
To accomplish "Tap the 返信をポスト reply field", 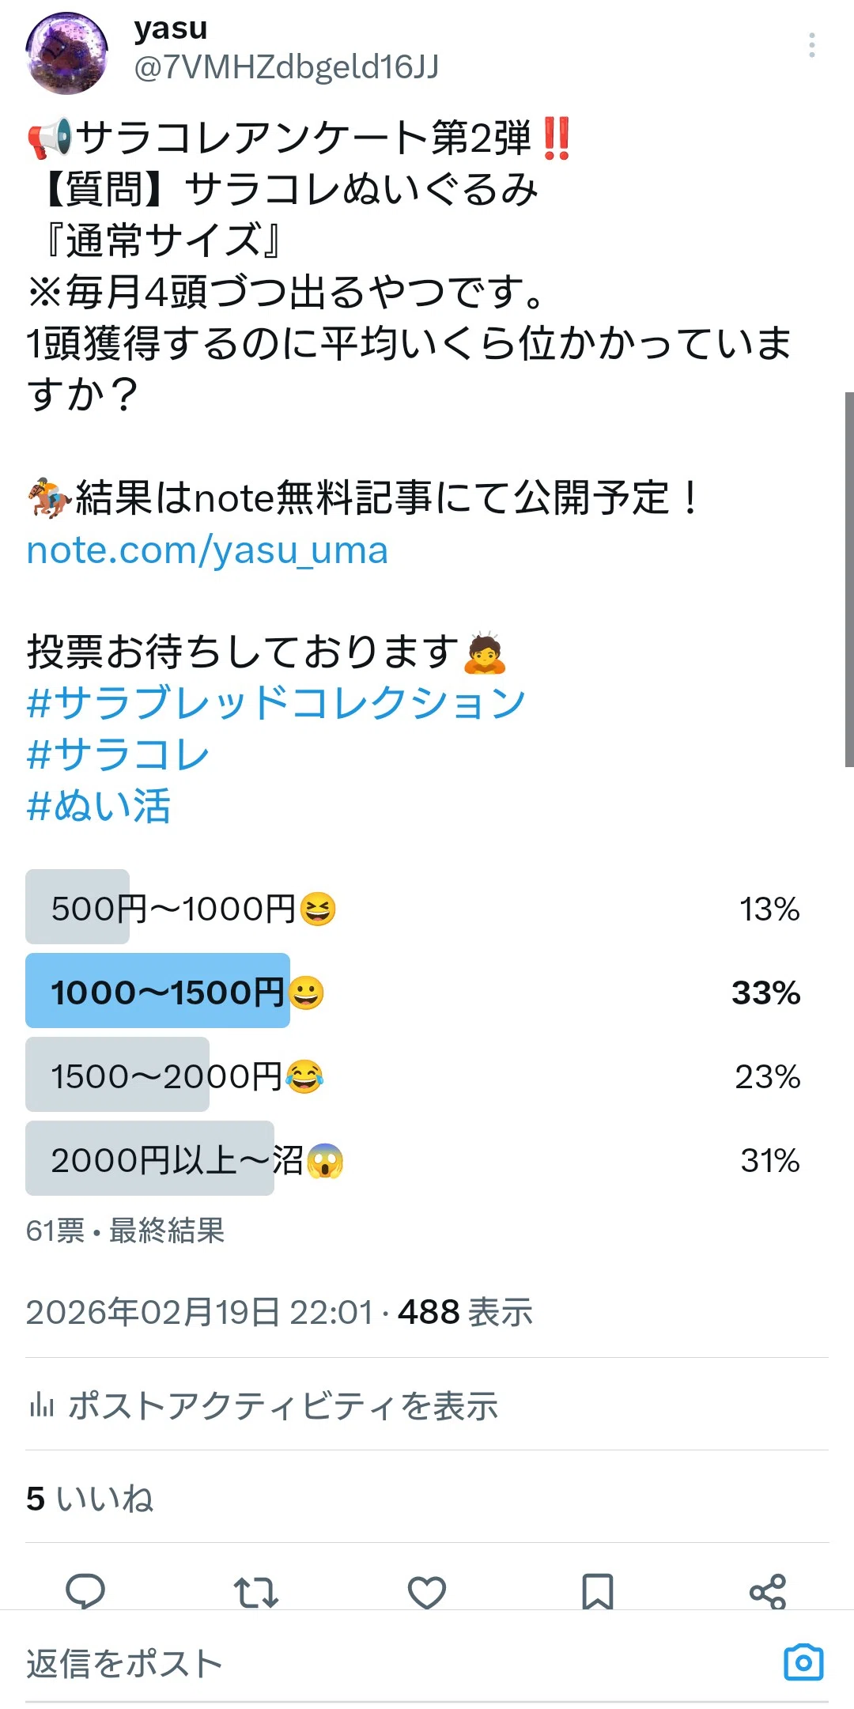I will point(395,1663).
